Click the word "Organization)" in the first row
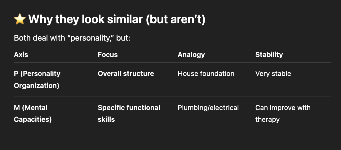Image resolution: width=341 pixels, height=150 pixels. pos(37,86)
